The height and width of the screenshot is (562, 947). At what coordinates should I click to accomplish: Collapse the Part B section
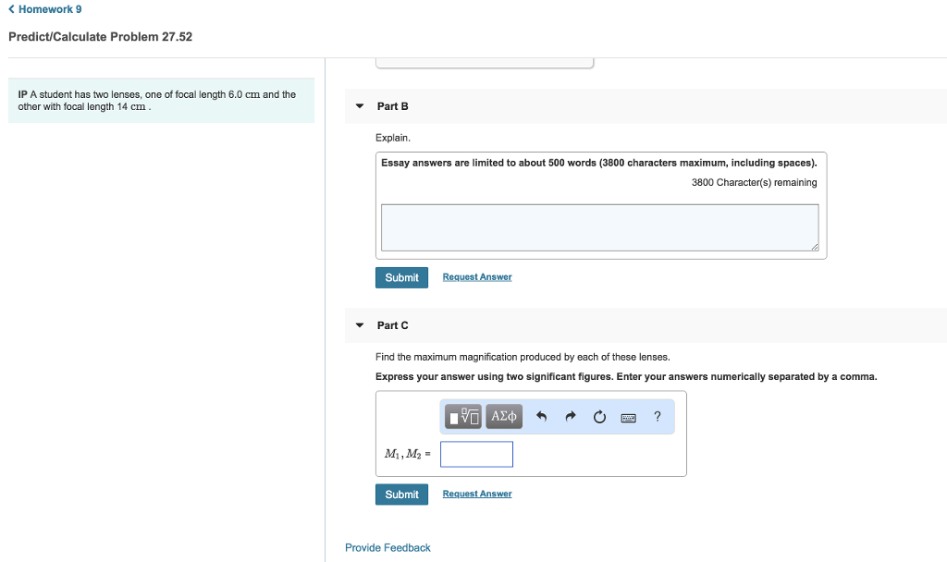(x=359, y=105)
